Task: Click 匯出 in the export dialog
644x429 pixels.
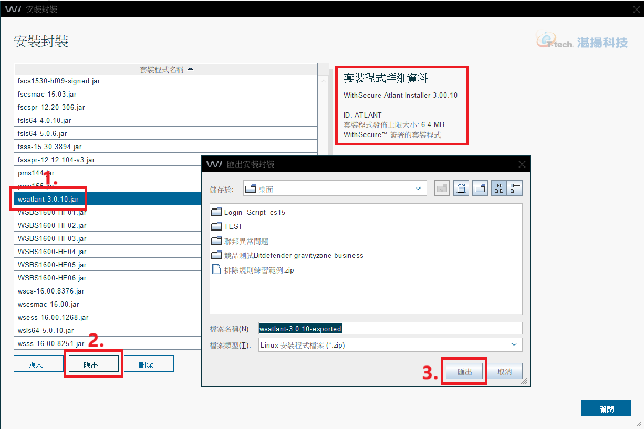Action: coord(465,371)
